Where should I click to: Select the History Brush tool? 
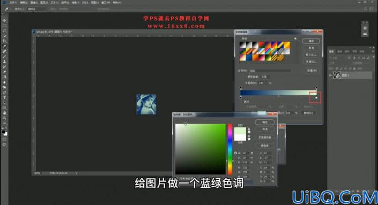(x=4, y=67)
